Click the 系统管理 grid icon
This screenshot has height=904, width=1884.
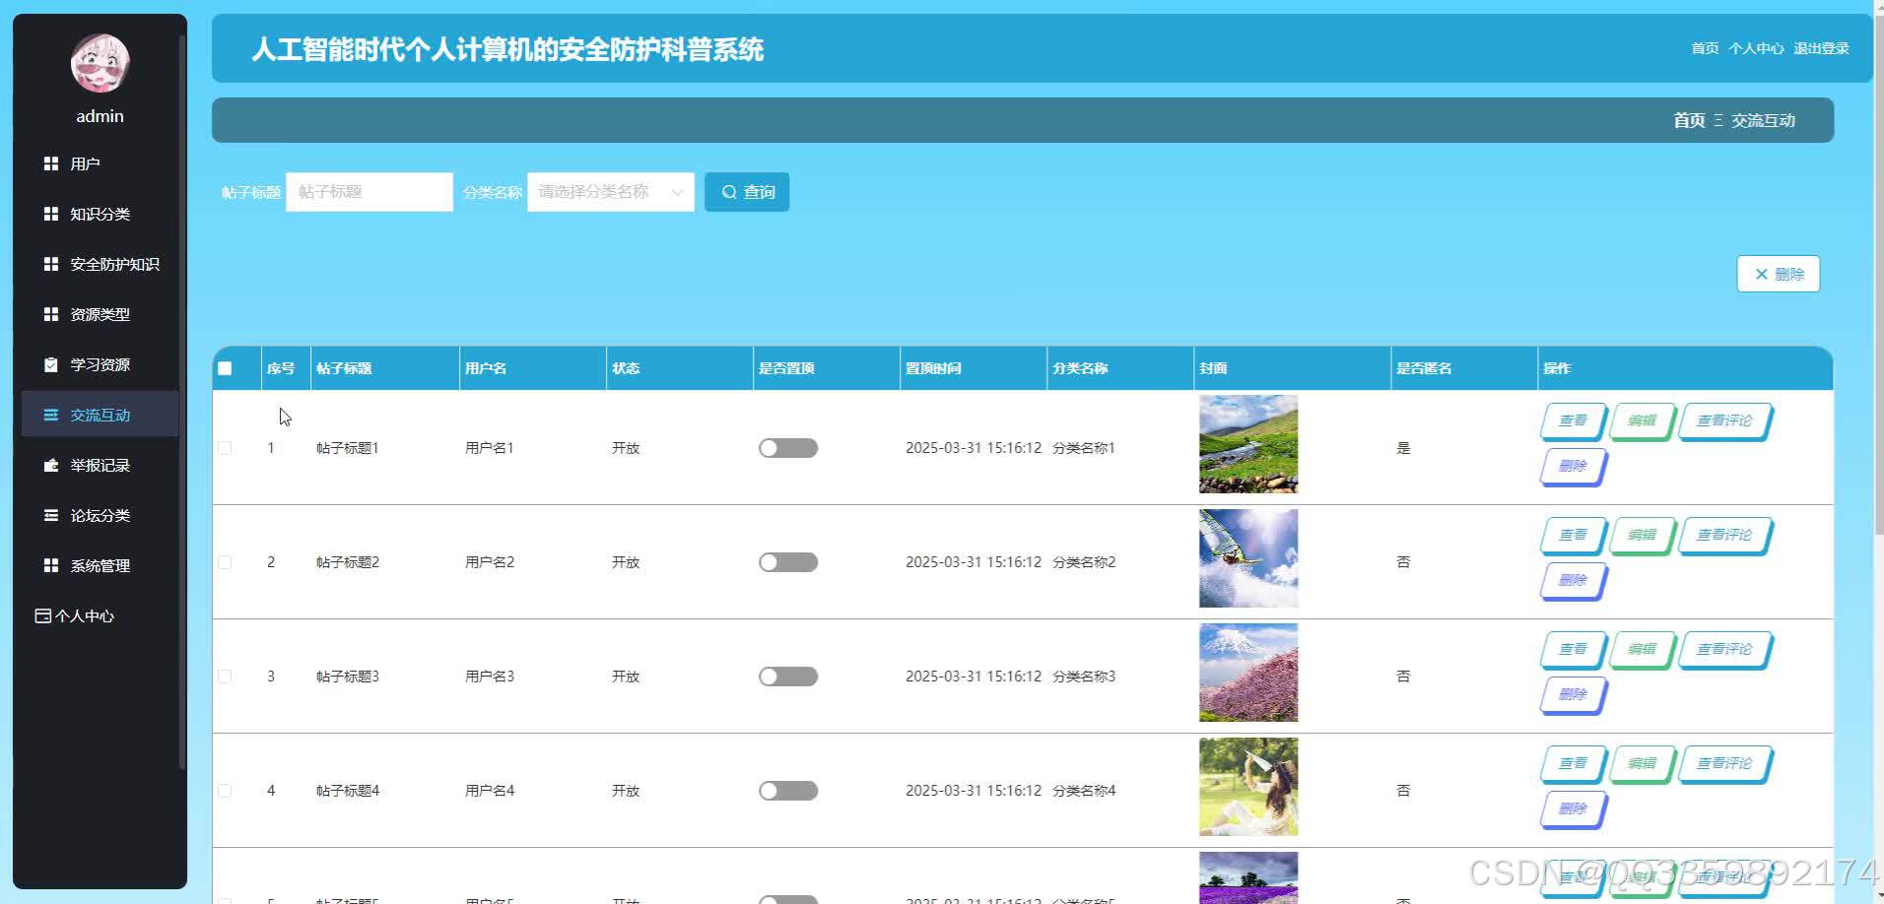[51, 564]
